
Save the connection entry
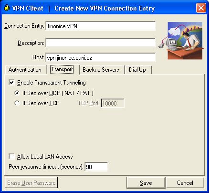(x=146, y=182)
